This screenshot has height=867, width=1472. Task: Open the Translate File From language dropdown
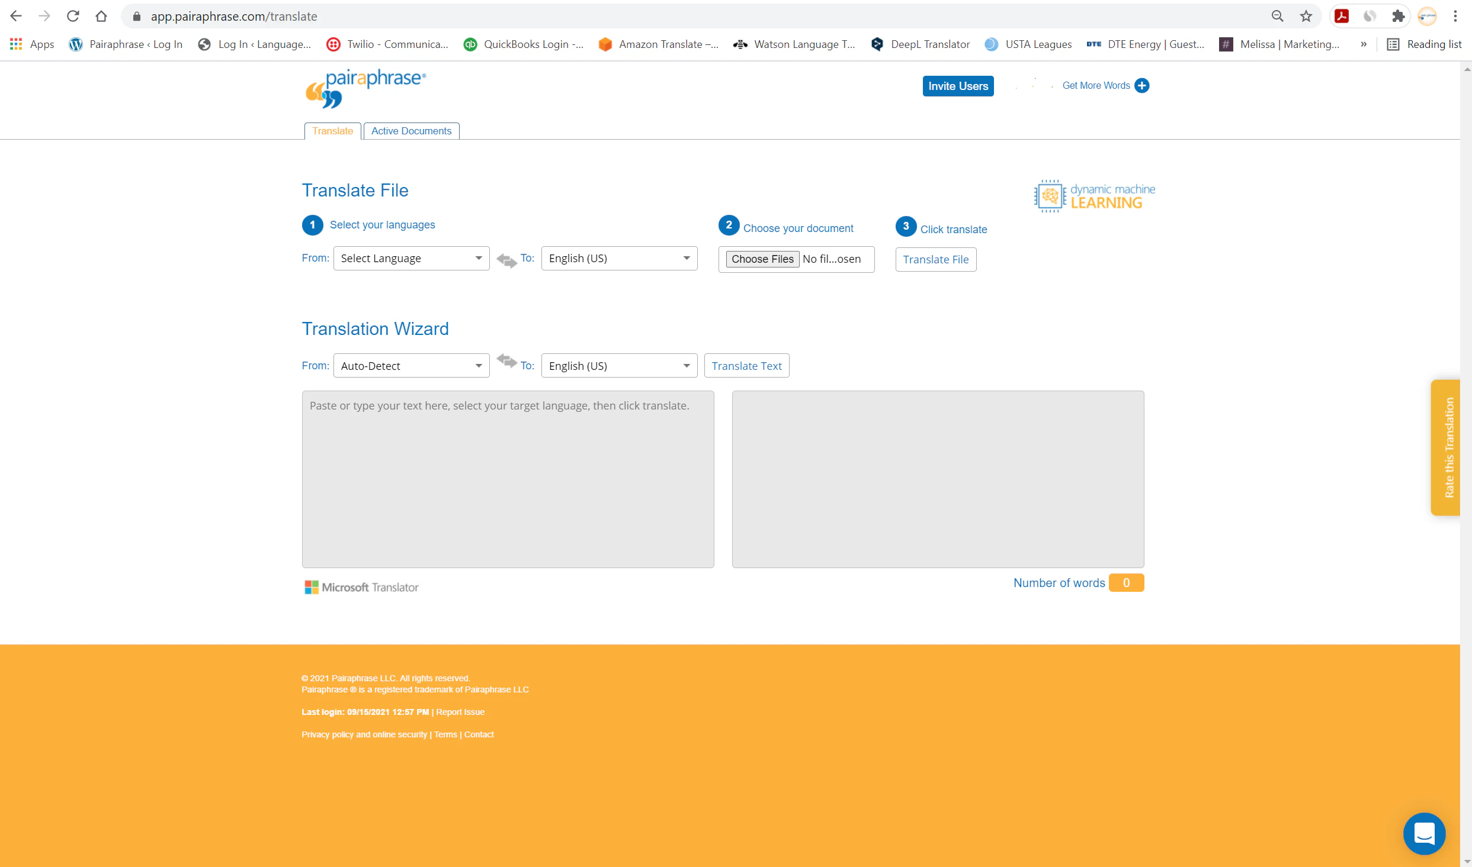coord(411,258)
